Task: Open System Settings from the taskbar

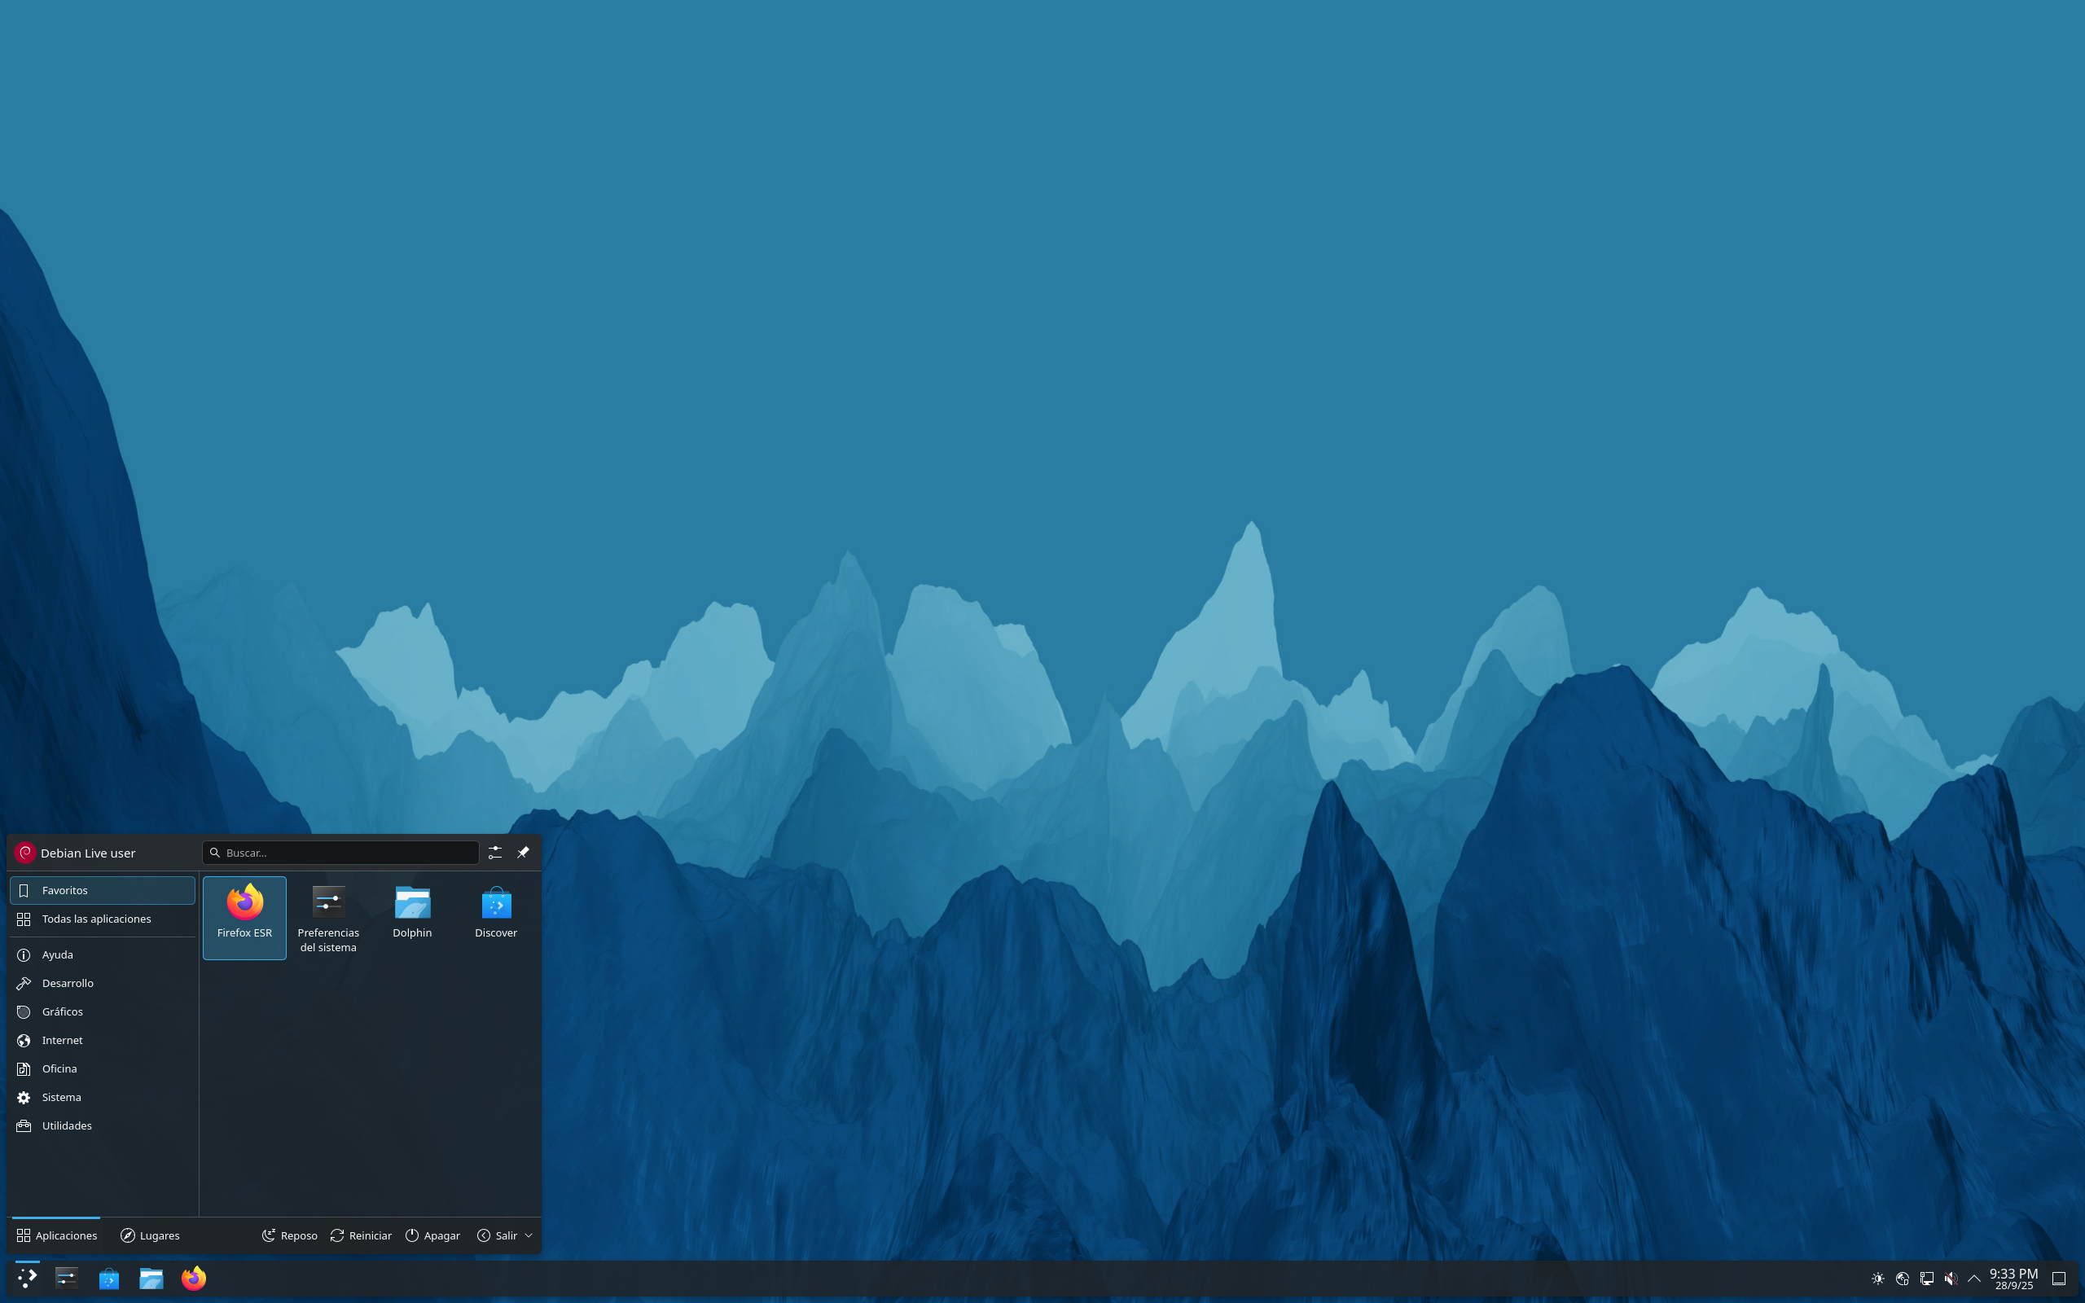Action: tap(66, 1277)
